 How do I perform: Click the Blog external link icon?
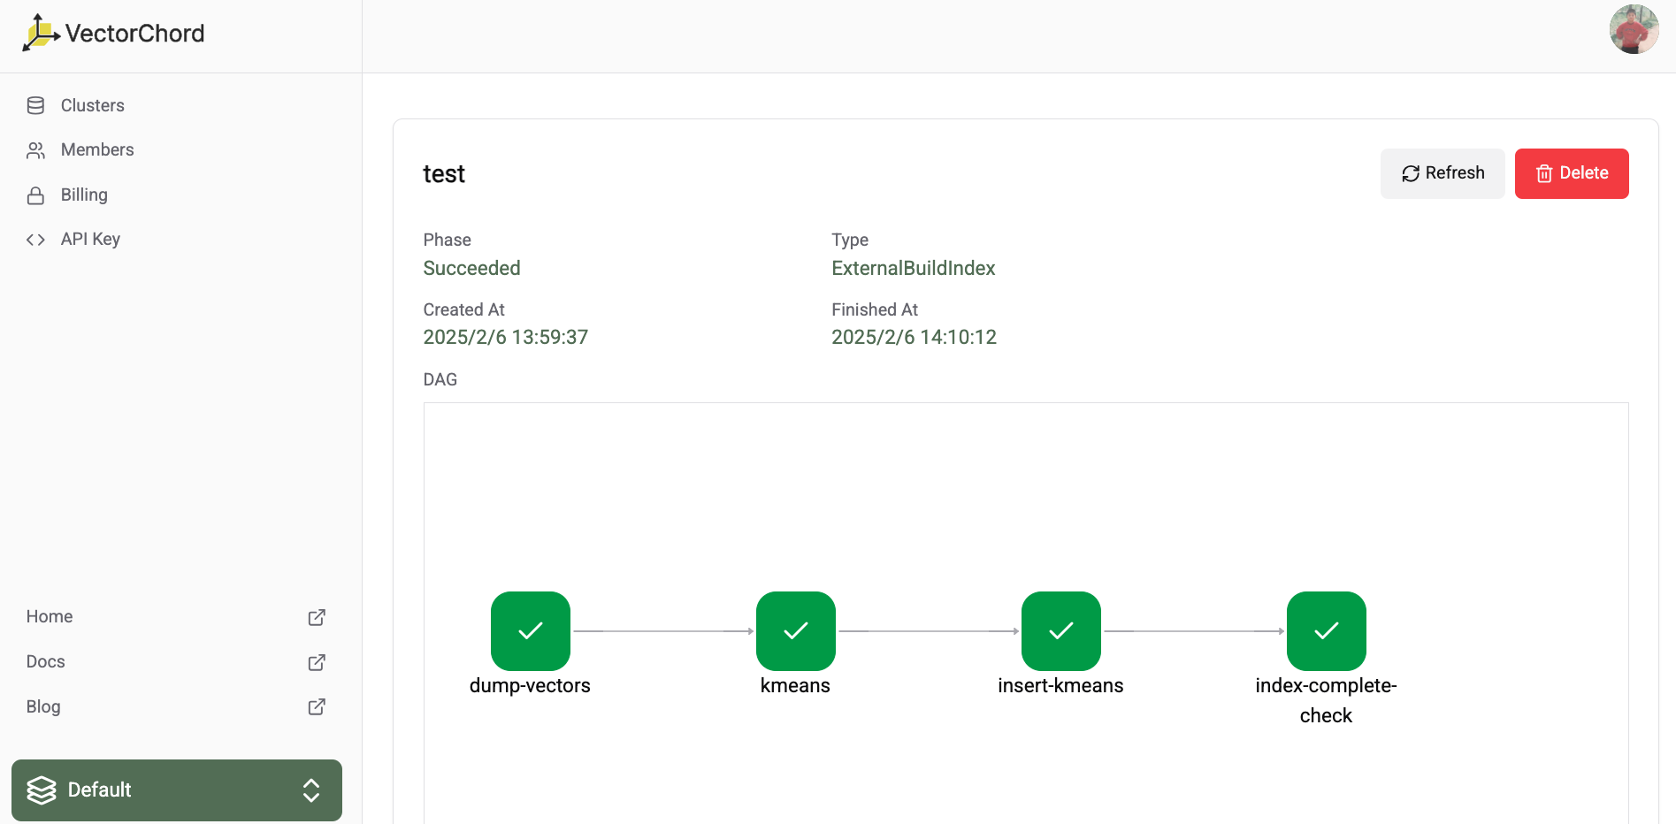pos(317,707)
